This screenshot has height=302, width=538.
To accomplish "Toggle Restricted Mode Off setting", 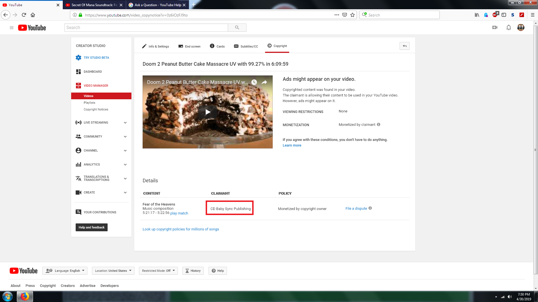I will pos(158,270).
